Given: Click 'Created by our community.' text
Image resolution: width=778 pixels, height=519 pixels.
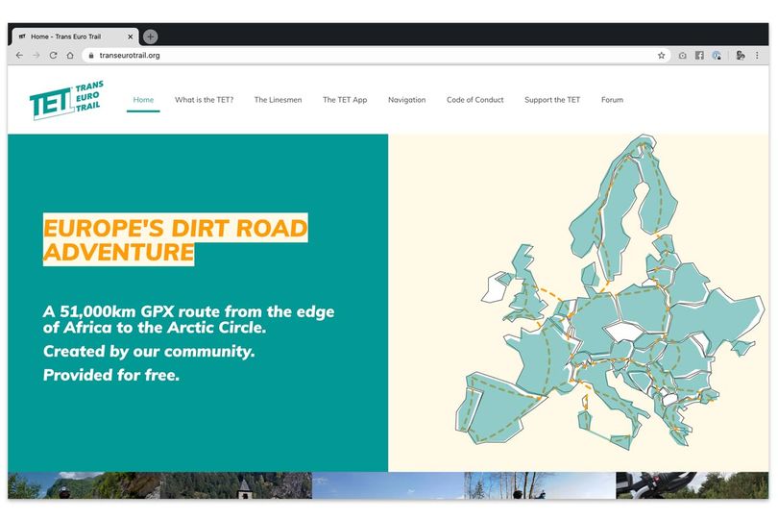Looking at the screenshot, I should 149,351.
